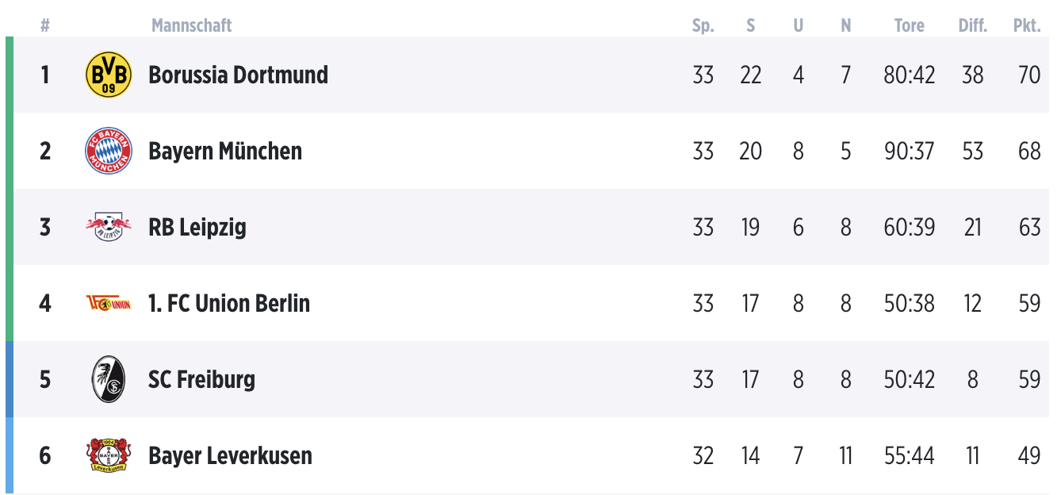Open the Bayer Leverkusen team name link
Viewport: 1061px width, 495px height.
point(230,455)
